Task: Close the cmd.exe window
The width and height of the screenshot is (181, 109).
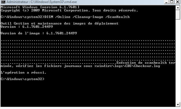Action: 178,2
